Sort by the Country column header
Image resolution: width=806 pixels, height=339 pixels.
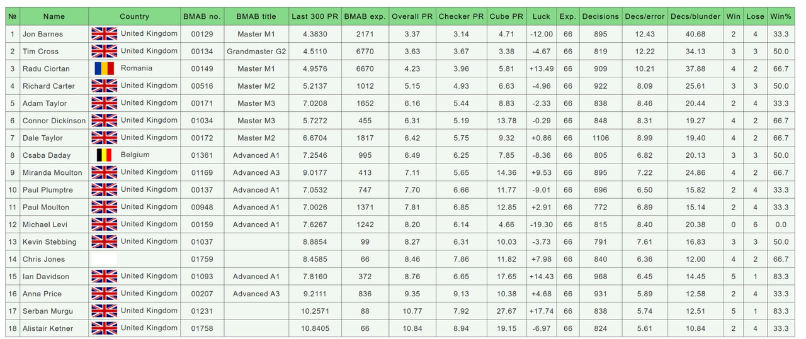click(134, 16)
